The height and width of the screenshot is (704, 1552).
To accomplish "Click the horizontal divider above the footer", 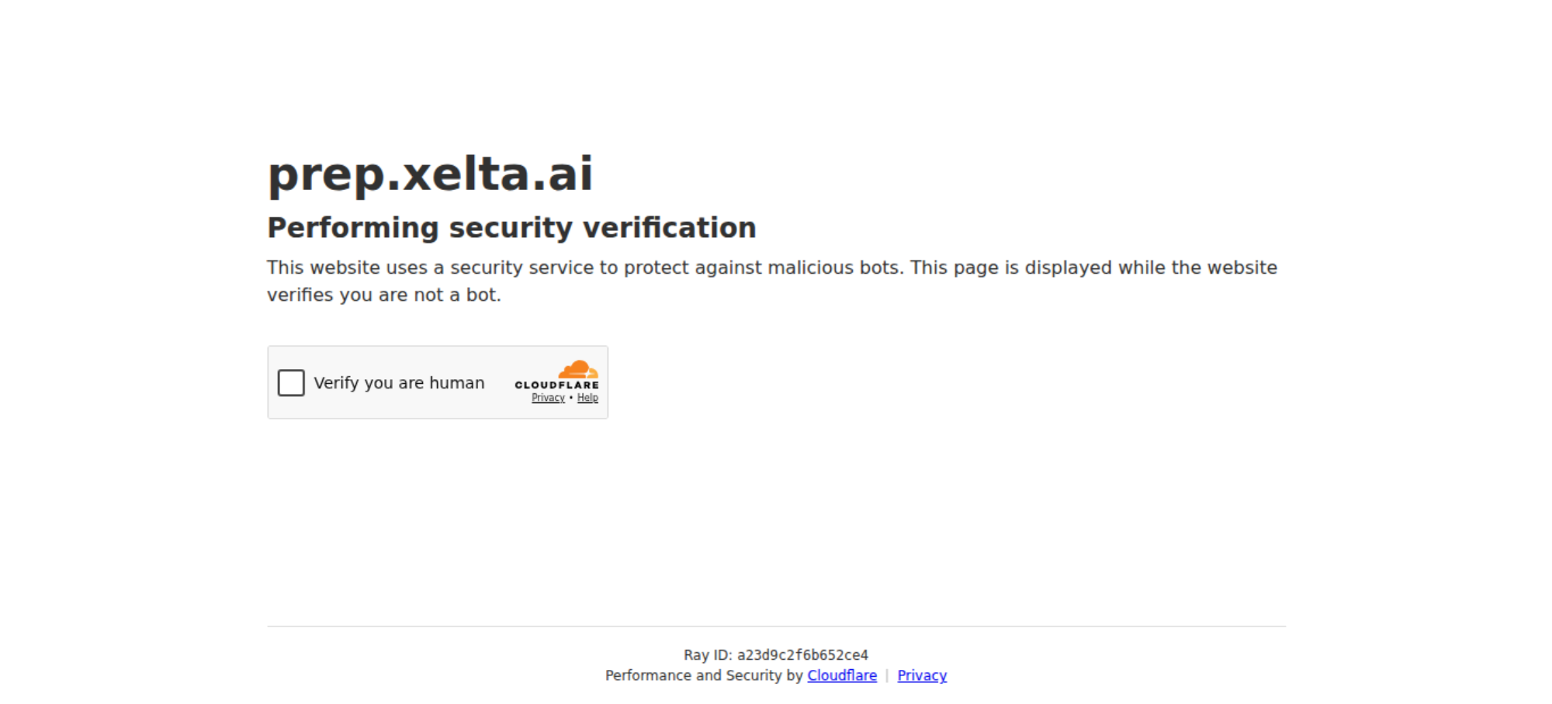I will (x=777, y=626).
